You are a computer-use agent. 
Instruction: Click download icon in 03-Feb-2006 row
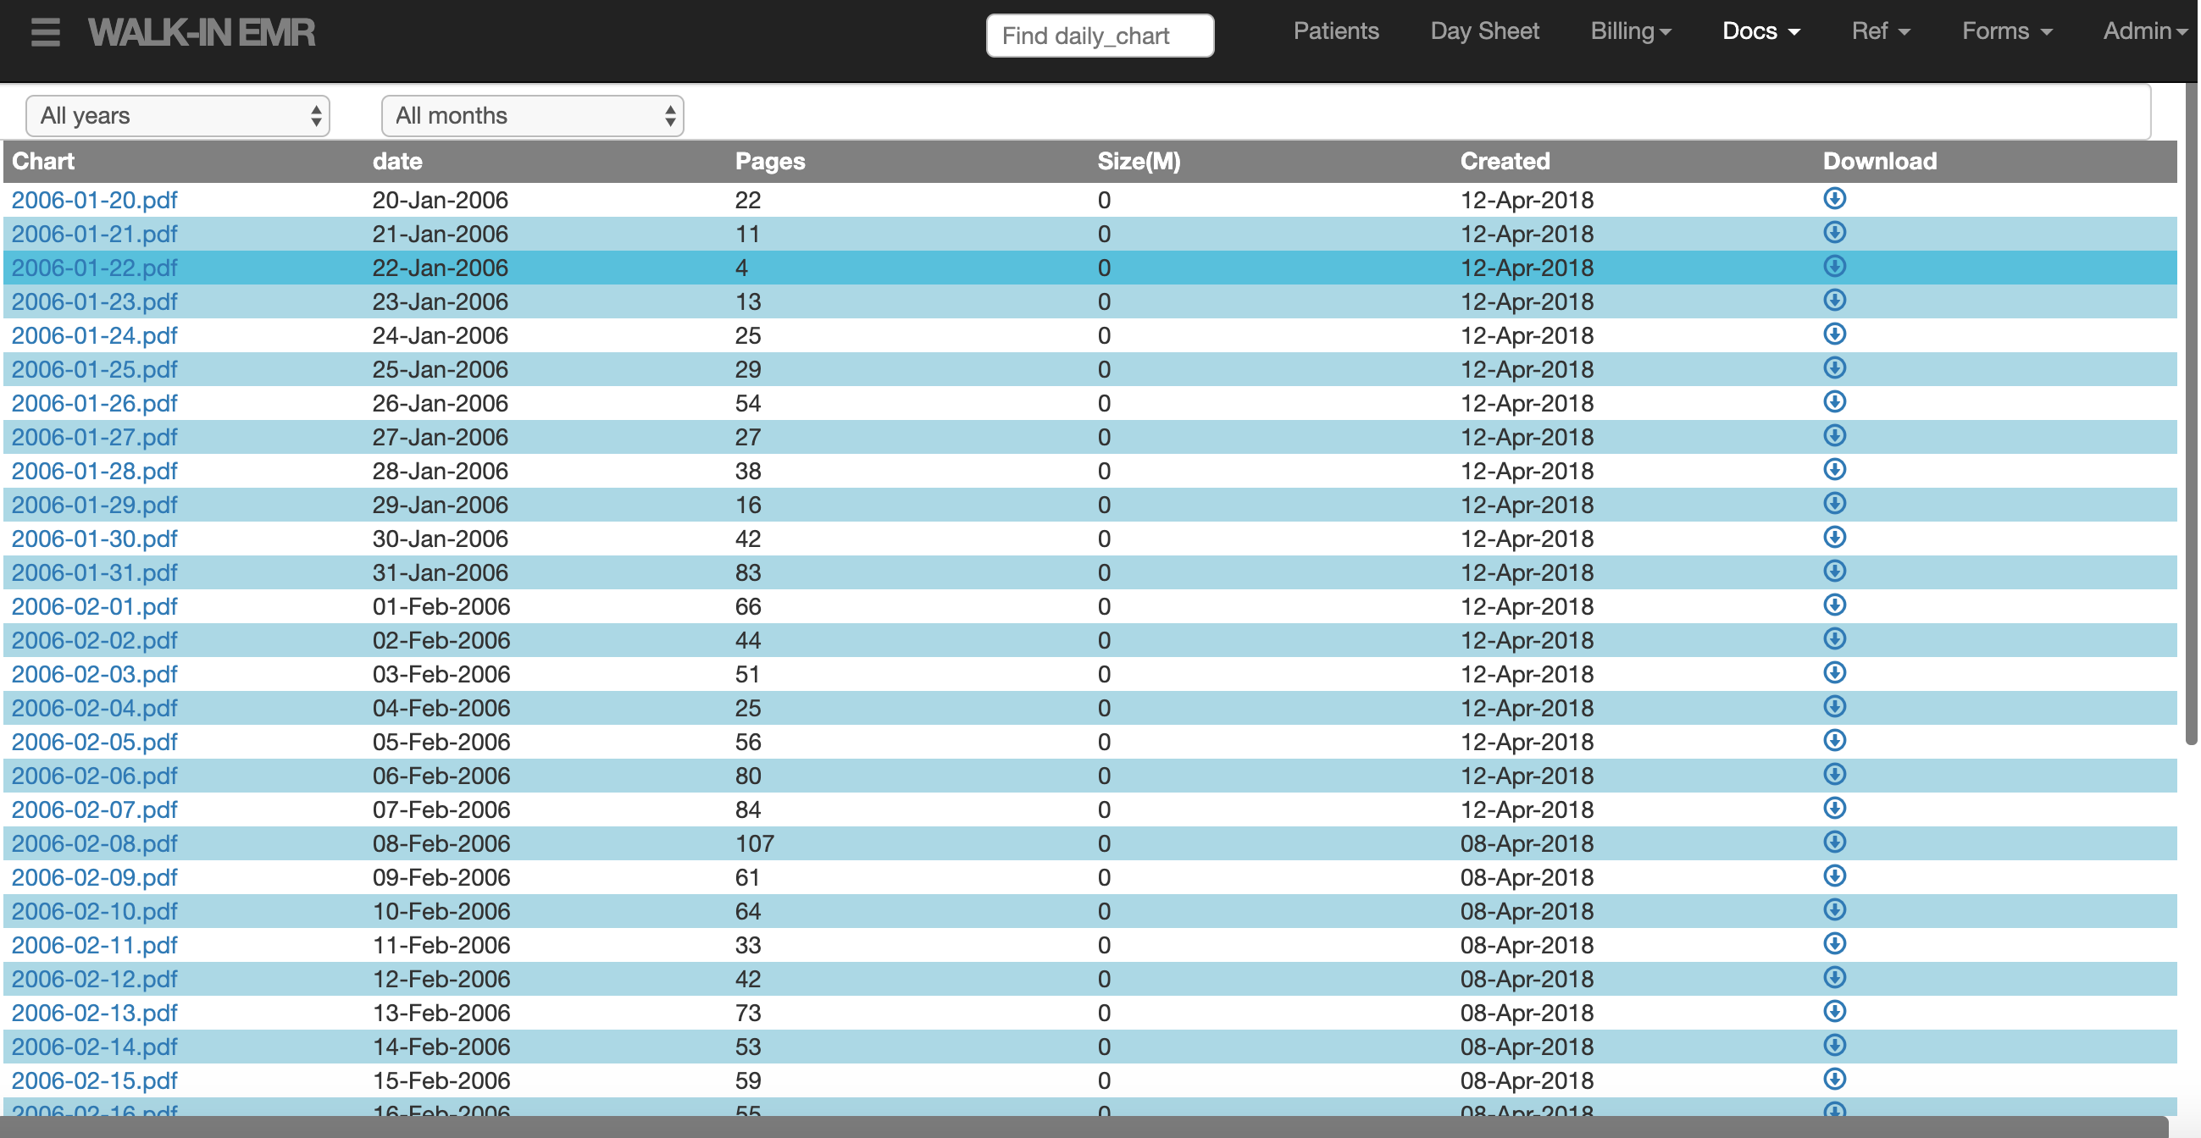[x=1833, y=673]
